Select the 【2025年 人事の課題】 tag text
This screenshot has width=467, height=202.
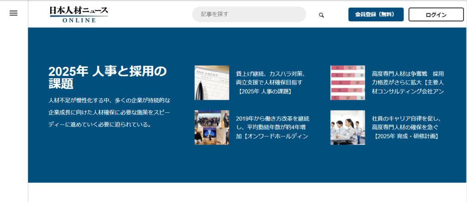coord(265,91)
